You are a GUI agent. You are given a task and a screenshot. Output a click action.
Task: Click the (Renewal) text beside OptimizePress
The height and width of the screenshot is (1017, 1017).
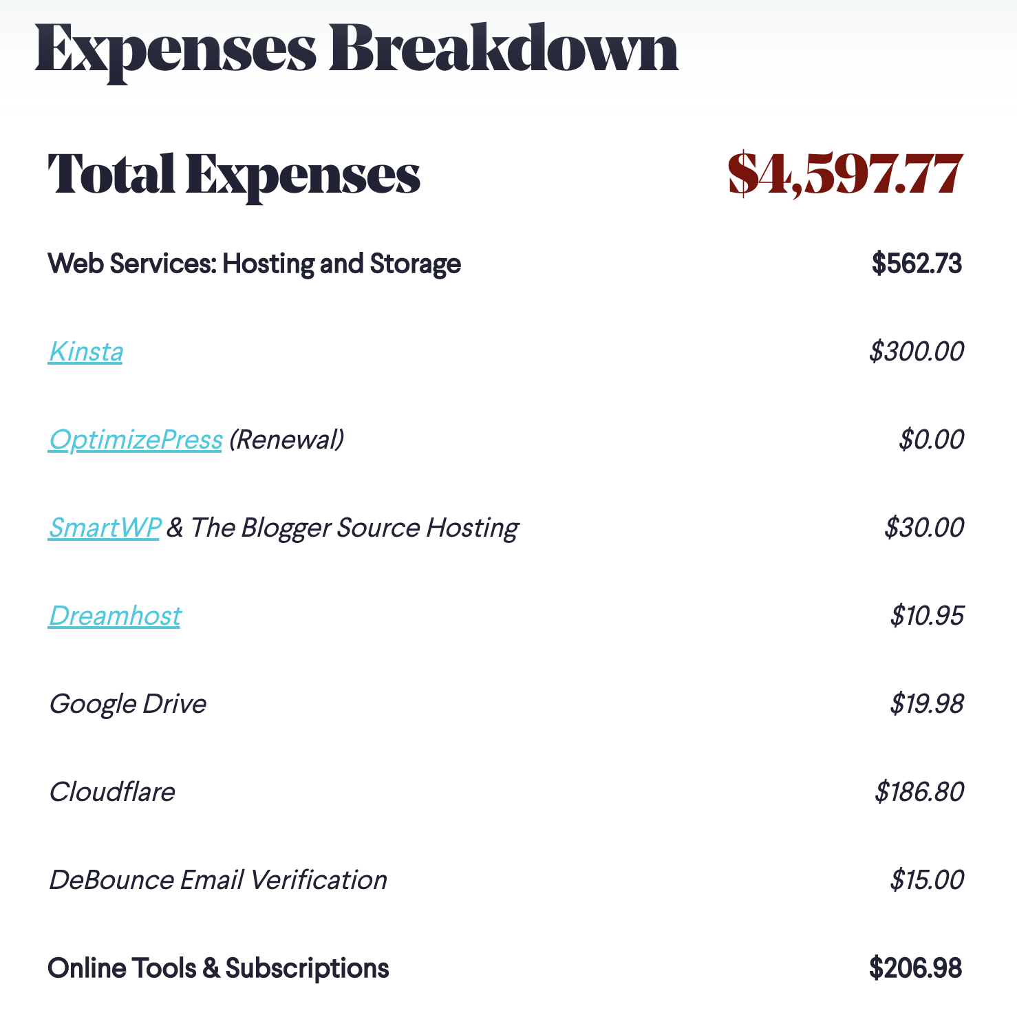click(x=286, y=440)
